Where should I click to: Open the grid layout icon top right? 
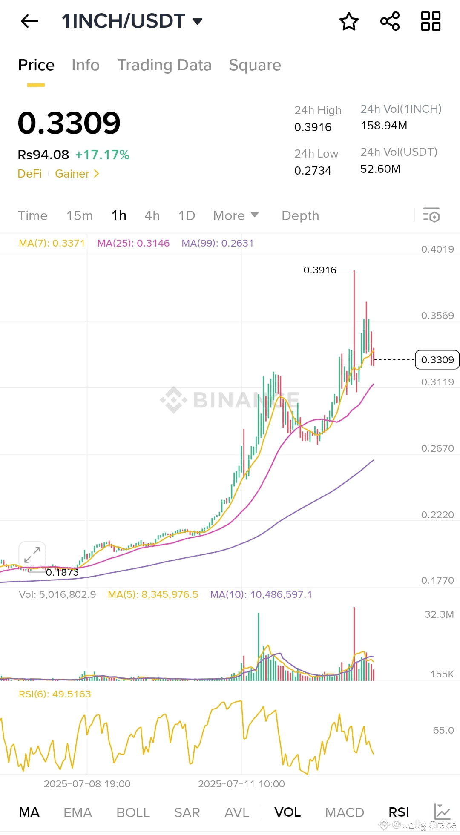point(431,21)
